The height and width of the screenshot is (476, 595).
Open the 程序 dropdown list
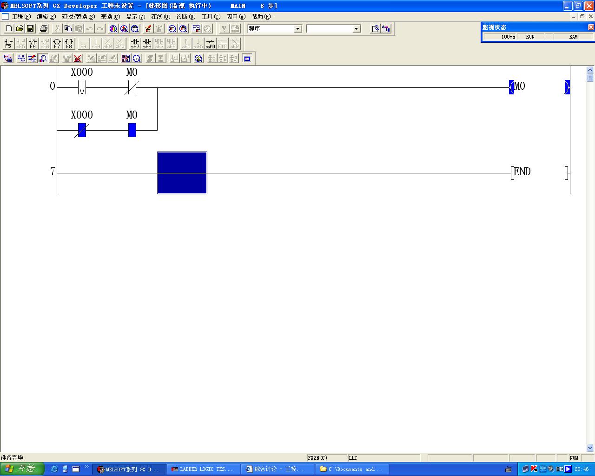coord(298,29)
